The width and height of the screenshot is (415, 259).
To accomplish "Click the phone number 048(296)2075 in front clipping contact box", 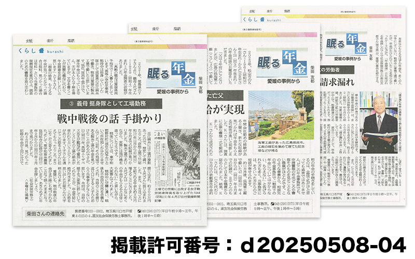I will click(151, 211).
